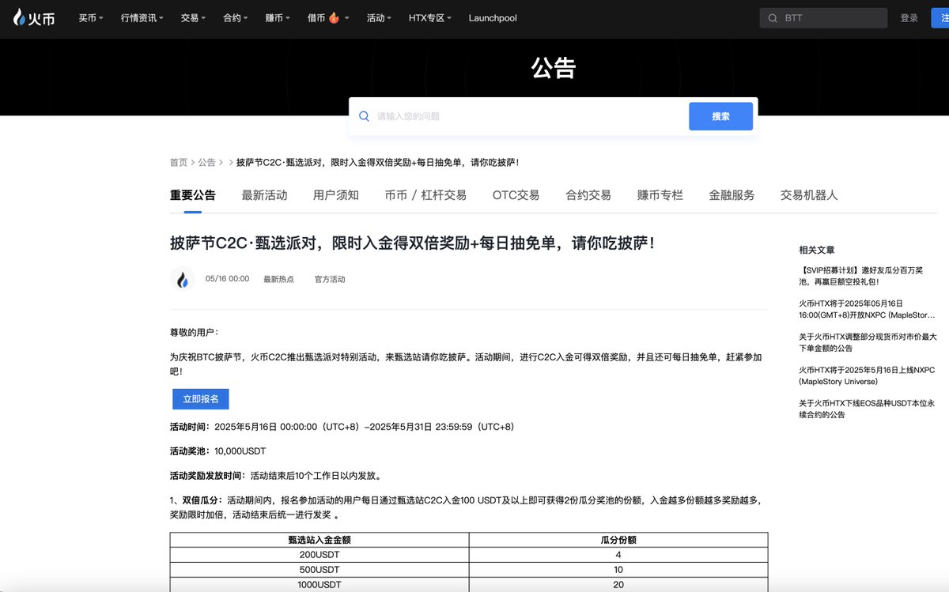The width and height of the screenshot is (949, 592).
Task: Click the 瓜分份额 table header
Action: click(618, 540)
